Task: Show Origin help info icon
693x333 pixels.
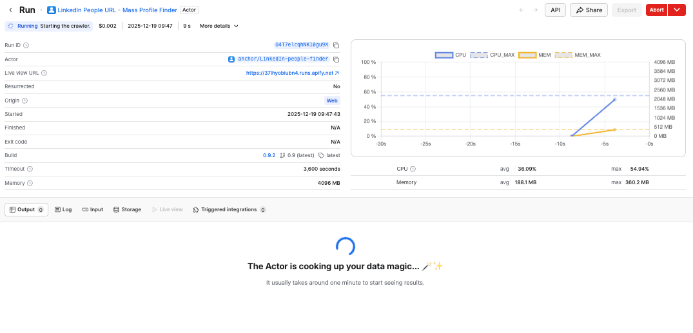Action: click(x=24, y=100)
